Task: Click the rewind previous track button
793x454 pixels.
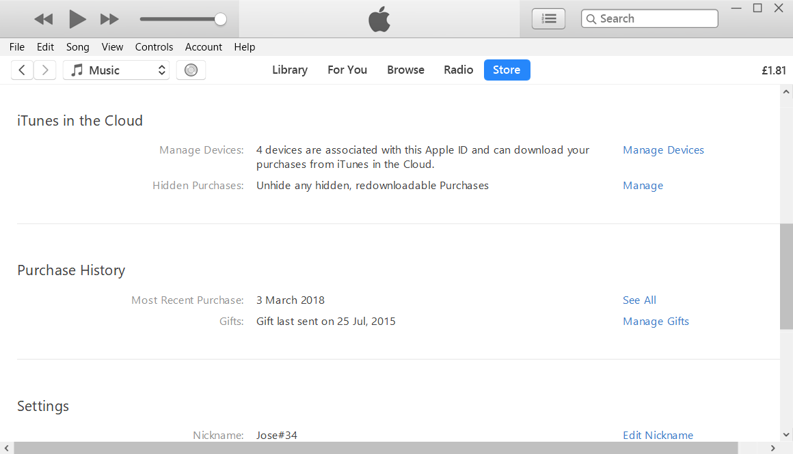Action: tap(44, 20)
